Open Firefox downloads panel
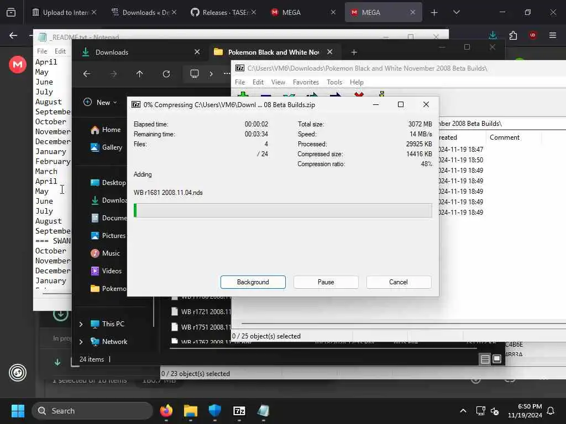 point(492,35)
